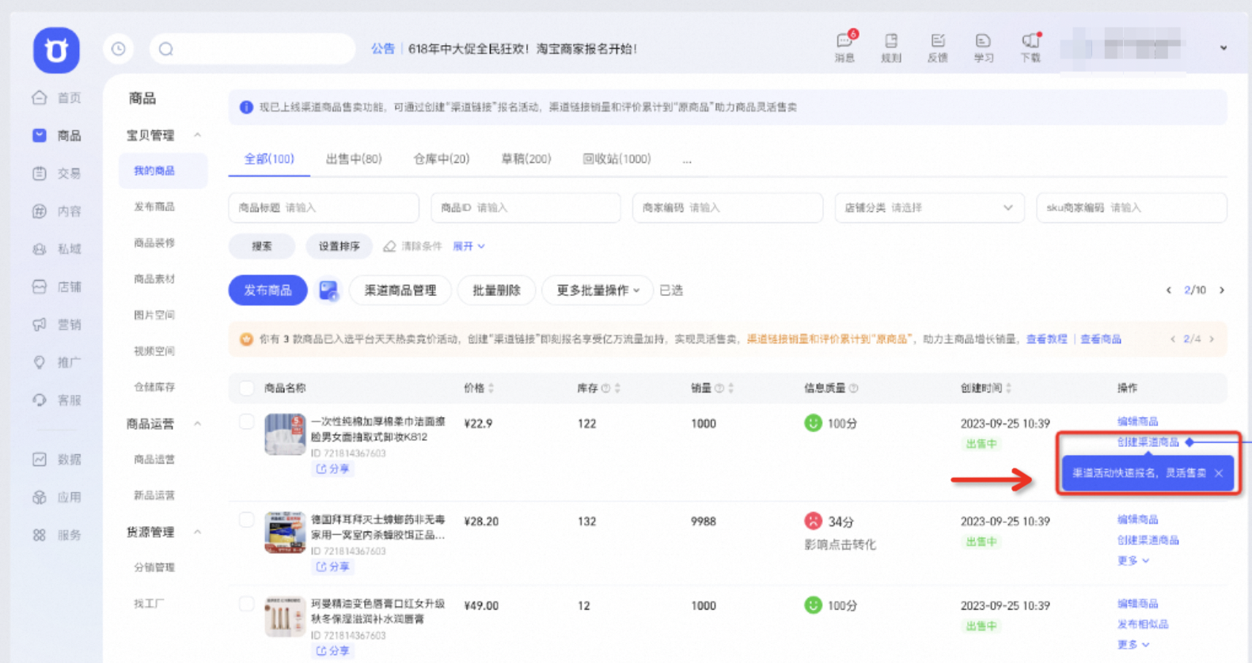This screenshot has width=1252, height=663.
Task: Focus the 商品标题 input field
Action: (324, 208)
